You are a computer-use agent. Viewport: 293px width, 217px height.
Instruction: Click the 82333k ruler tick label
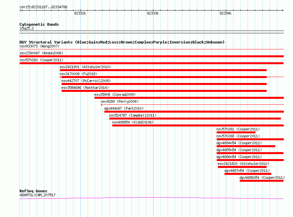coord(153,13)
